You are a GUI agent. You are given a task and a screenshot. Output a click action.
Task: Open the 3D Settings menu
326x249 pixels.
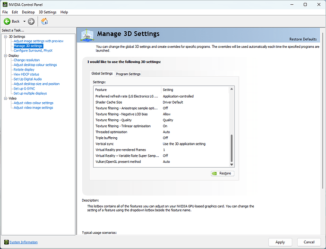47,12
